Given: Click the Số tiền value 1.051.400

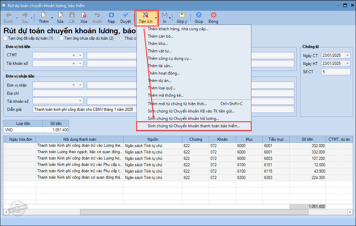Looking at the screenshot, I should (x=56, y=130).
